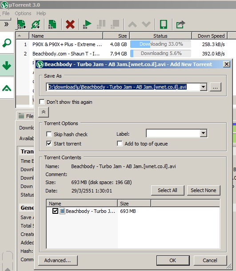
Task: Click the Move Up Queue arrow icon
Action: pos(132,24)
